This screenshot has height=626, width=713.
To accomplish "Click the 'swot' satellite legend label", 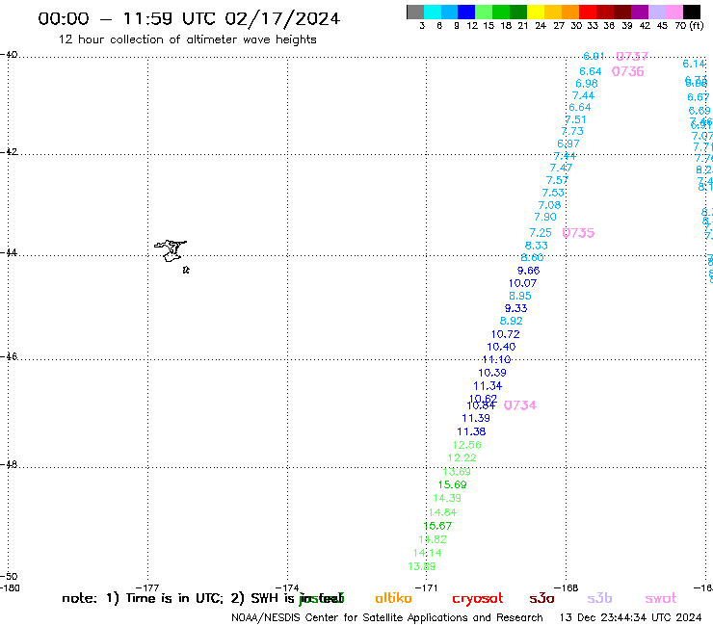I will (661, 598).
